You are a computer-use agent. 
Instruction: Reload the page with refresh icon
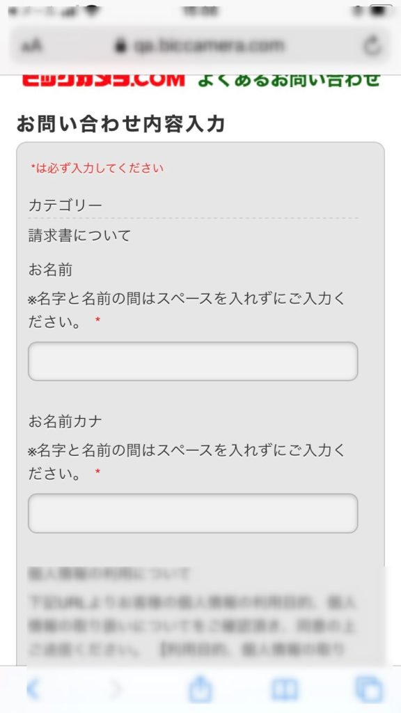(372, 45)
